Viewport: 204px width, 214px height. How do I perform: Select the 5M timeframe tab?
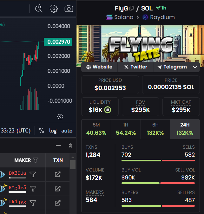point(96,129)
